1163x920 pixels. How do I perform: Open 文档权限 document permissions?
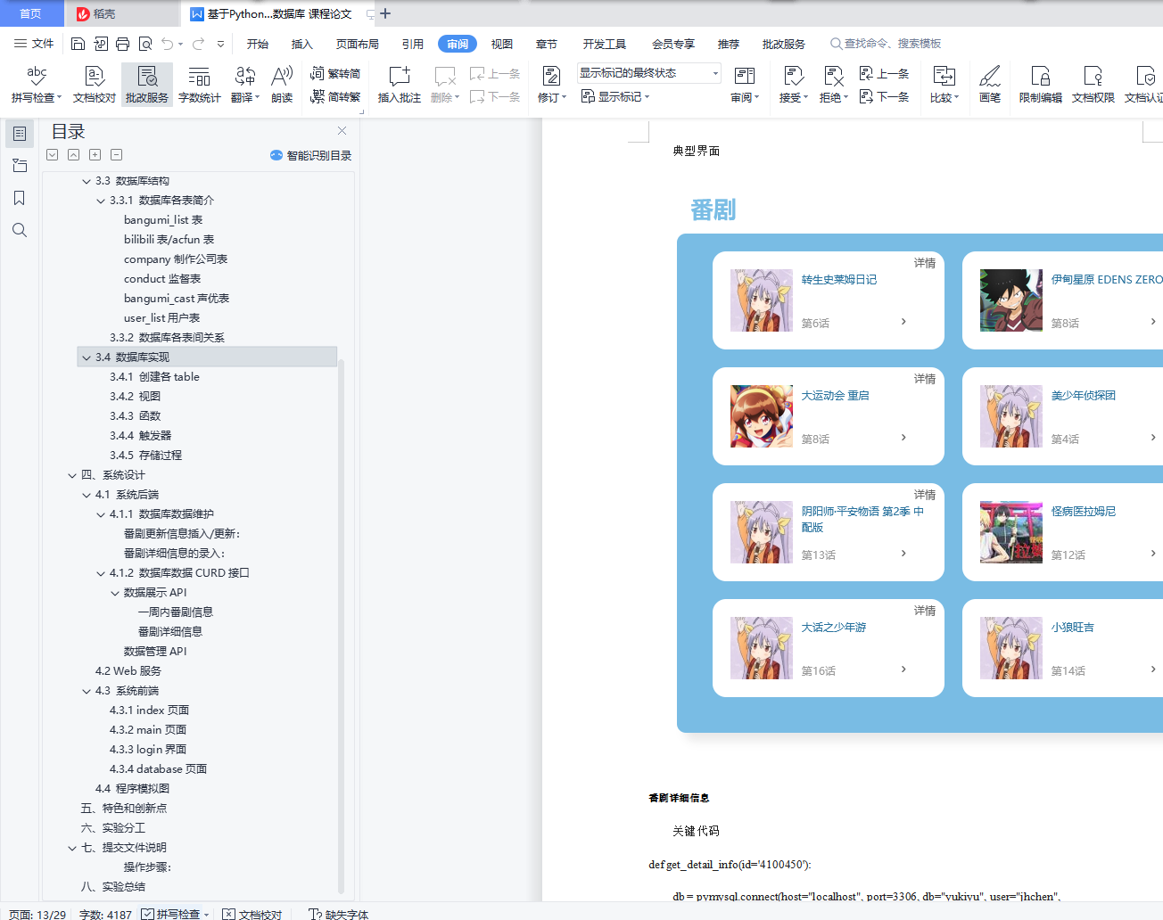[1093, 85]
